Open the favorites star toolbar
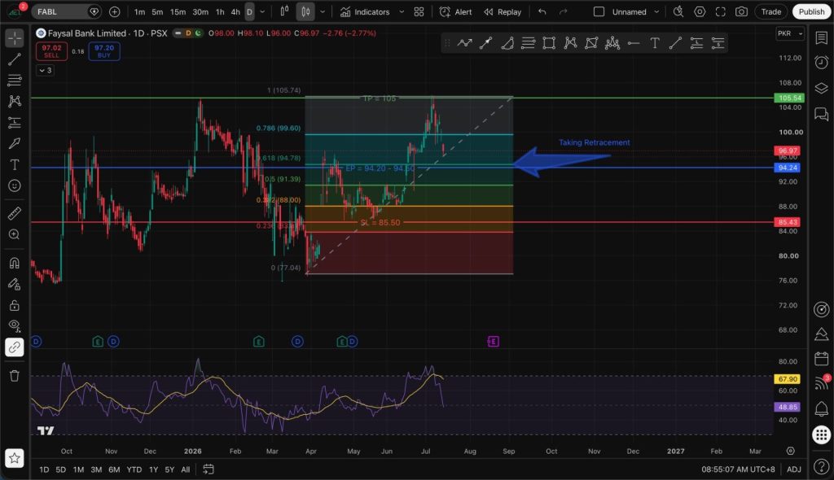The width and height of the screenshot is (834, 480). click(15, 458)
